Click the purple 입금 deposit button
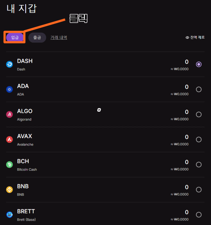 (x=15, y=37)
